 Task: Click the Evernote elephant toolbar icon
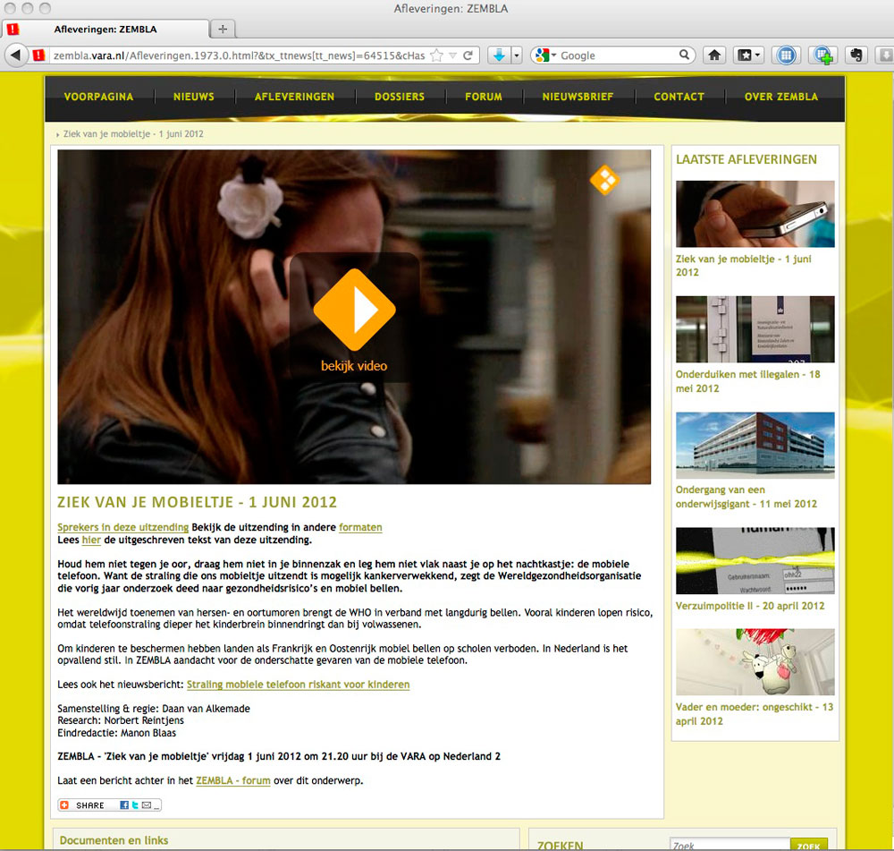856,55
